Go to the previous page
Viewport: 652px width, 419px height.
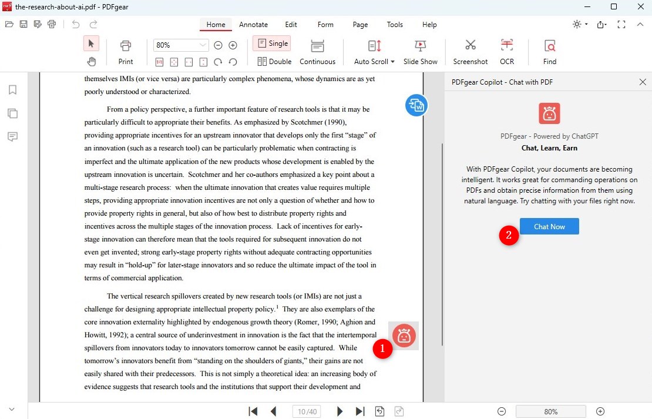pos(273,411)
